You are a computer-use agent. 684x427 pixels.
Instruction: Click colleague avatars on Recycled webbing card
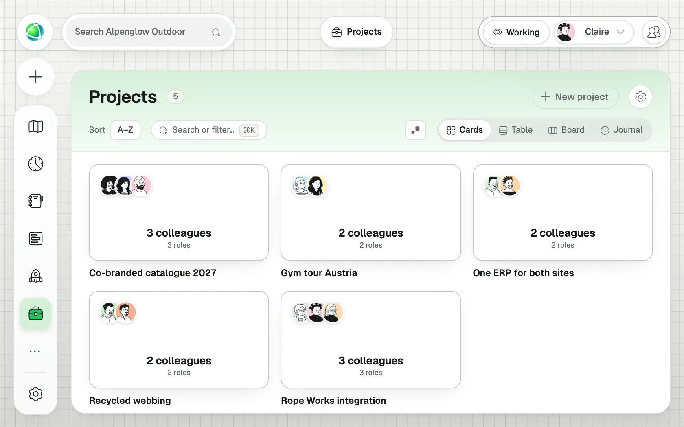point(118,313)
